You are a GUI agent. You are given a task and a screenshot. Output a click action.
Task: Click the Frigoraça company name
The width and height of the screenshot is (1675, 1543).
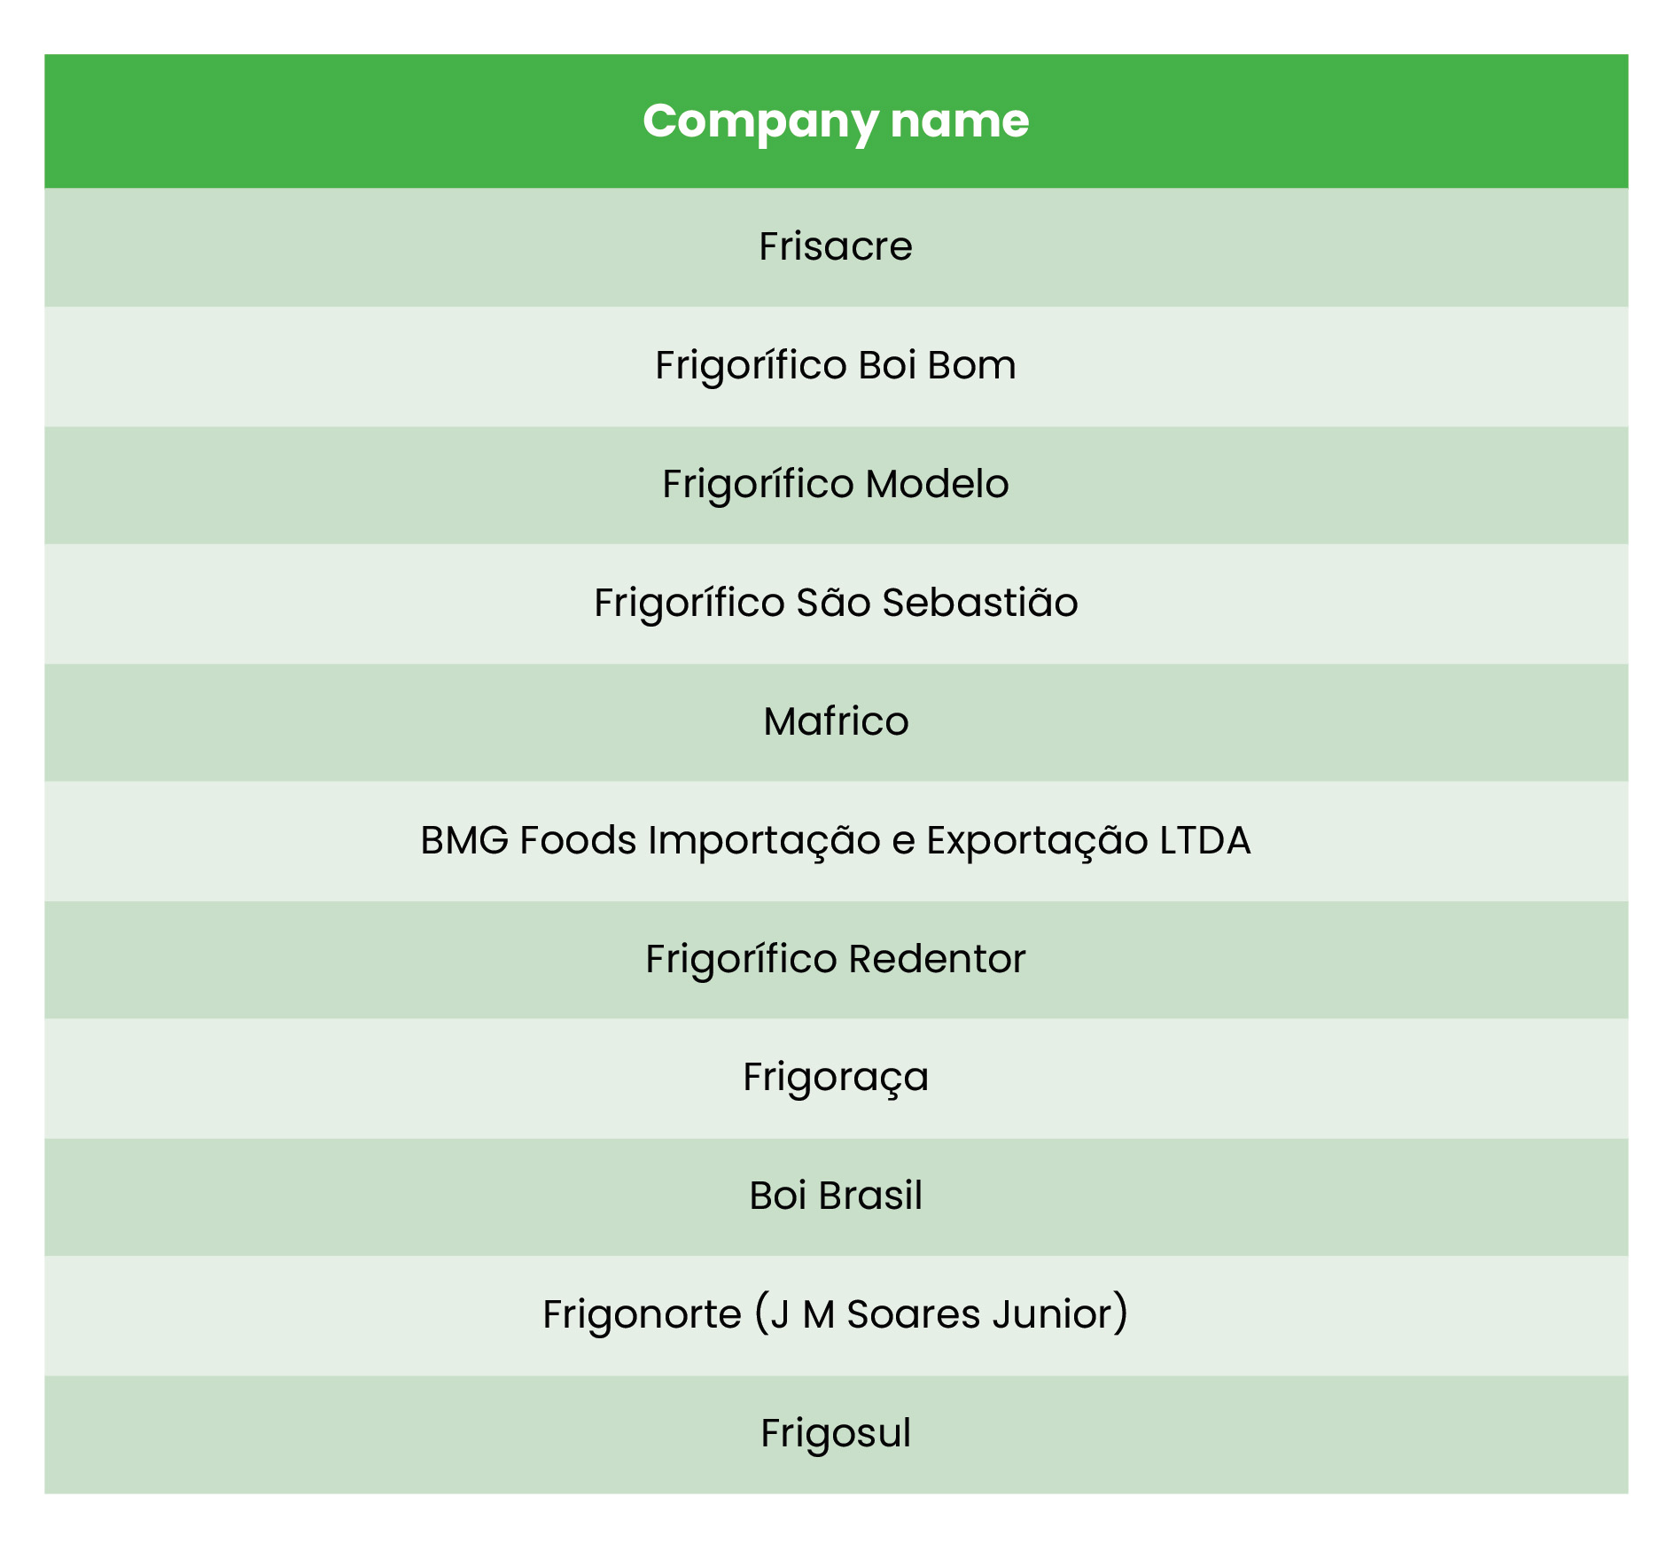coord(836,1078)
